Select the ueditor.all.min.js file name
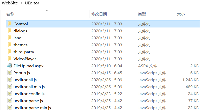Viewport: 215px width, 110px height. point(29,87)
